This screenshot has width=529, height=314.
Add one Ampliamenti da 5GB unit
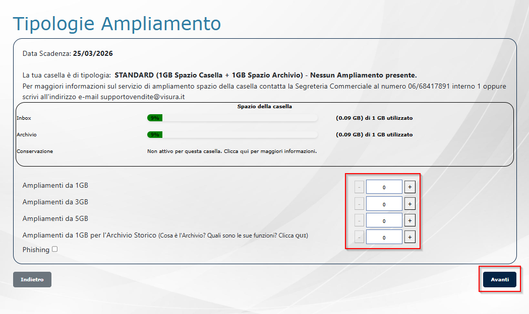pos(409,220)
